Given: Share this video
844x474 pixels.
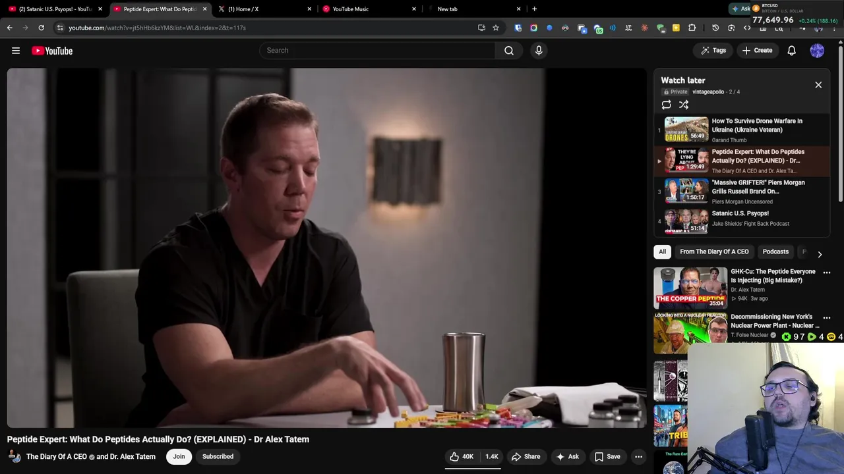Looking at the screenshot, I should pyautogui.click(x=526, y=456).
